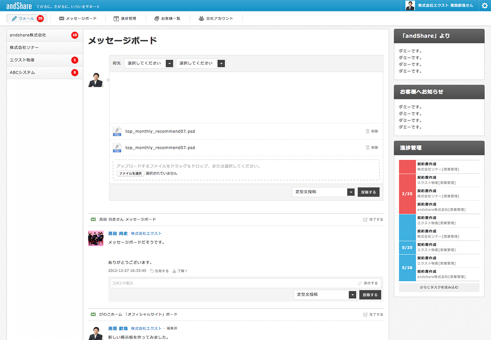Click the red 10 badge on andshare株式会社
491x340 pixels.
point(74,35)
